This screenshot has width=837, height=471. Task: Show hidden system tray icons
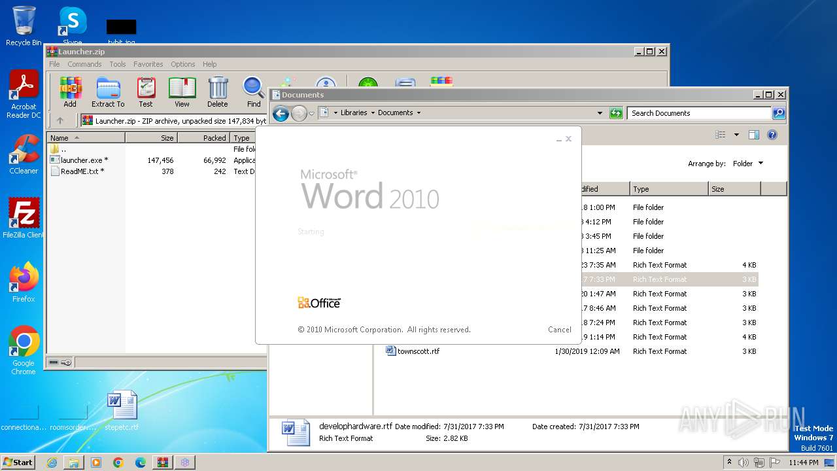click(x=730, y=462)
